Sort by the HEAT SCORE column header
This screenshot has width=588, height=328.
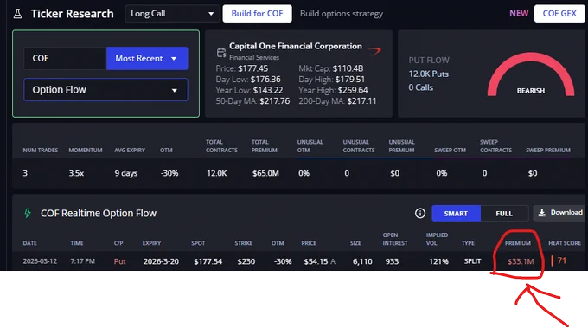coord(565,243)
